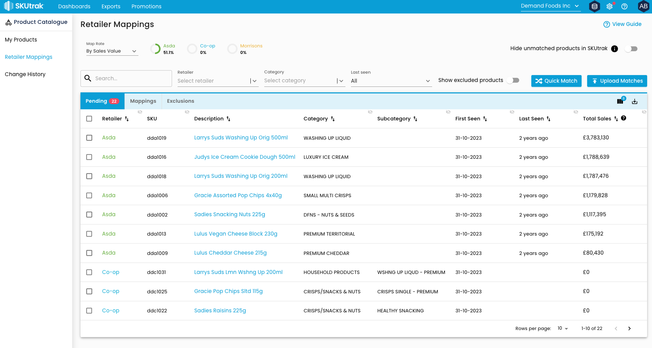
Task: Open the Dashboards menu
Action: (74, 7)
